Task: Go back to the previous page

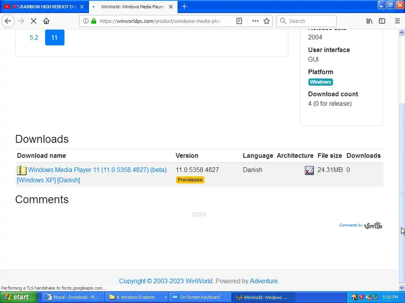Action: [8, 21]
